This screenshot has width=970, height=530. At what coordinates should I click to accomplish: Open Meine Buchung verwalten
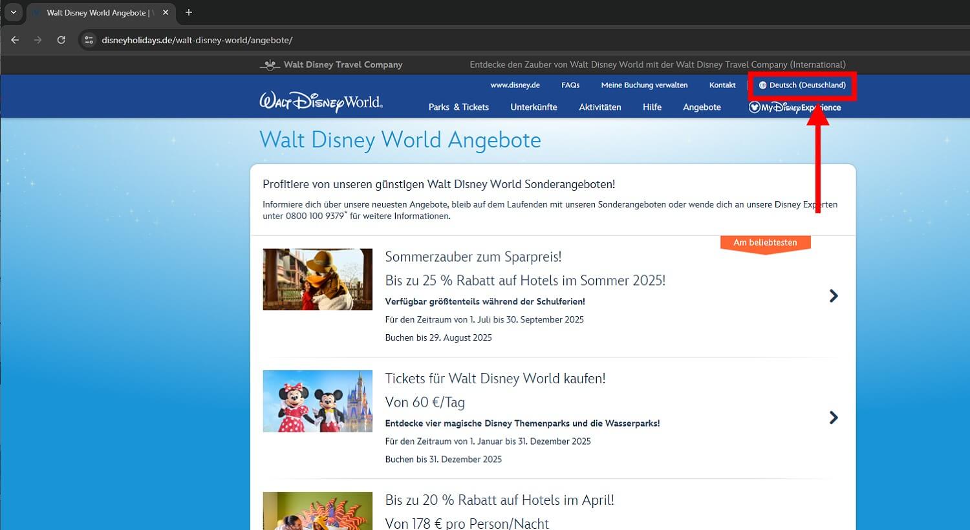pos(644,85)
